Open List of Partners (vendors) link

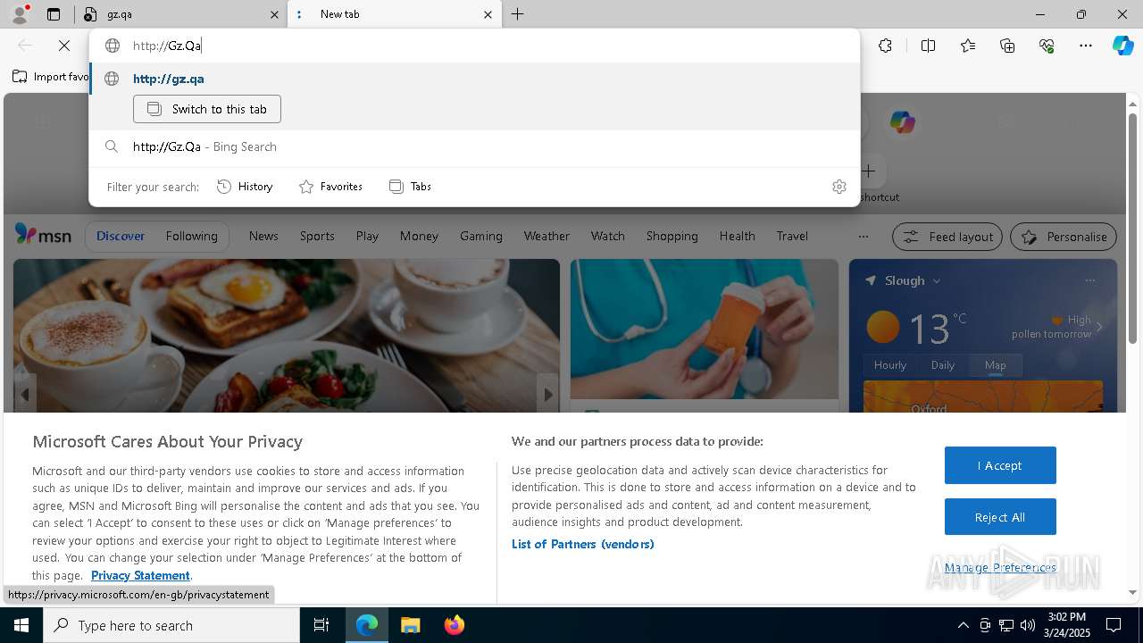(x=583, y=544)
